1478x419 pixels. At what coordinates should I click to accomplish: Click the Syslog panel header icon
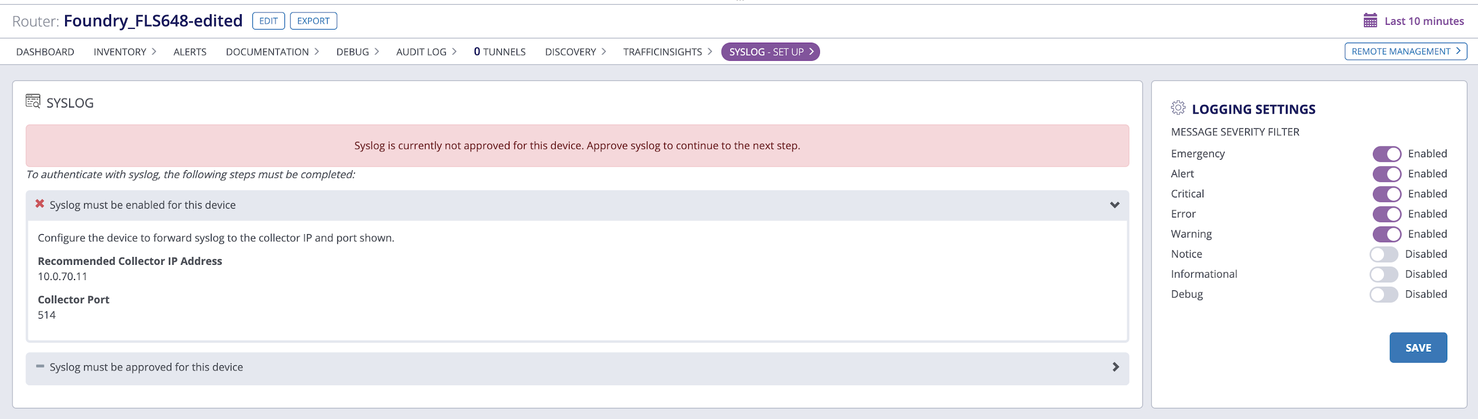click(33, 102)
